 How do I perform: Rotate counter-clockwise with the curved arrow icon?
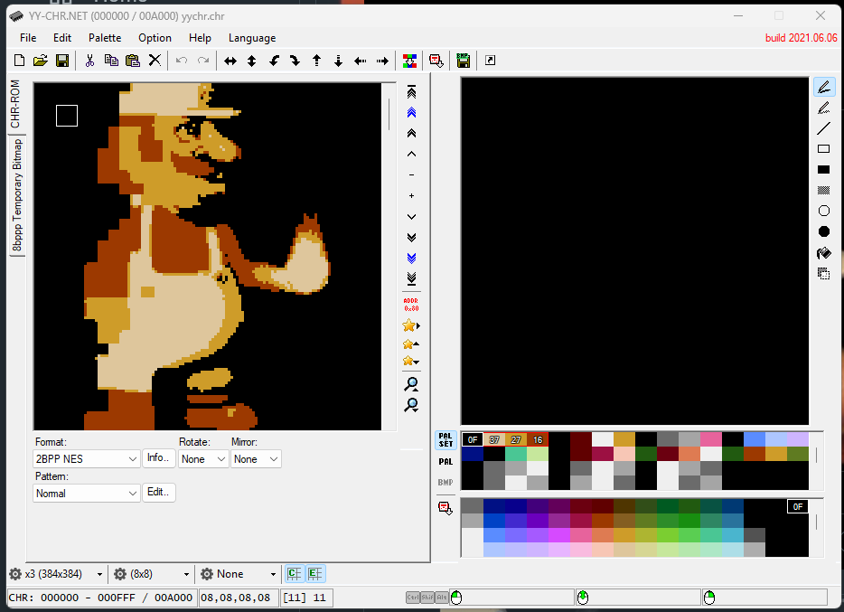pos(274,61)
